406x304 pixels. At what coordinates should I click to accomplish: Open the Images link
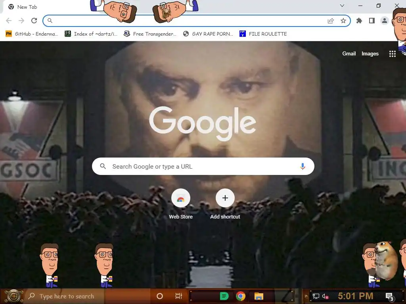(x=370, y=53)
